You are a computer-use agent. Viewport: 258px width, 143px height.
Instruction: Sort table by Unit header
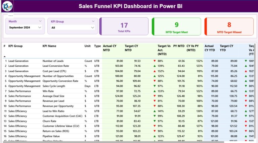[x=88, y=46]
